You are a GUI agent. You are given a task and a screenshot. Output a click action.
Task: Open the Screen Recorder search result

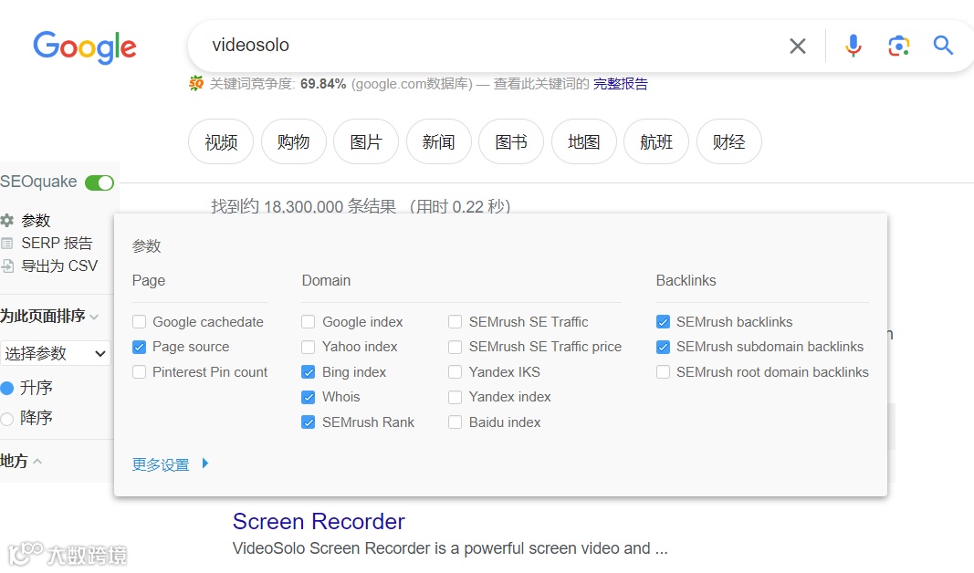point(319,522)
